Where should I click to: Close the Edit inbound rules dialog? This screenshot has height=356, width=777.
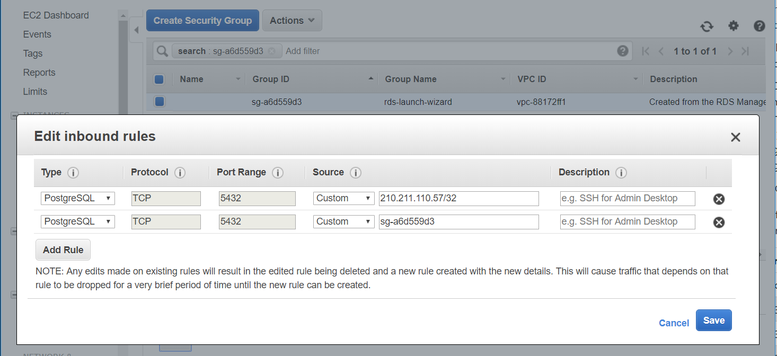click(735, 138)
